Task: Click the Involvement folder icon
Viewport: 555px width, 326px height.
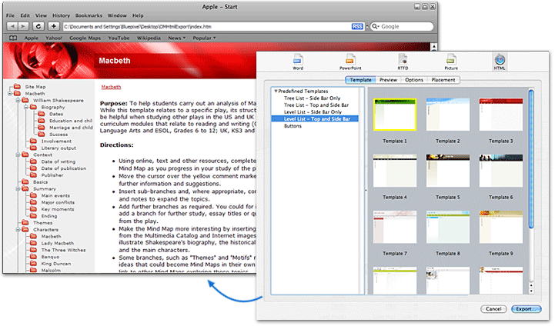Action: click(x=33, y=141)
